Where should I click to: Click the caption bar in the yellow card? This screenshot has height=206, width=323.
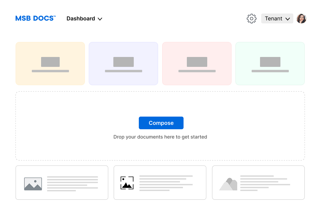tap(50, 71)
